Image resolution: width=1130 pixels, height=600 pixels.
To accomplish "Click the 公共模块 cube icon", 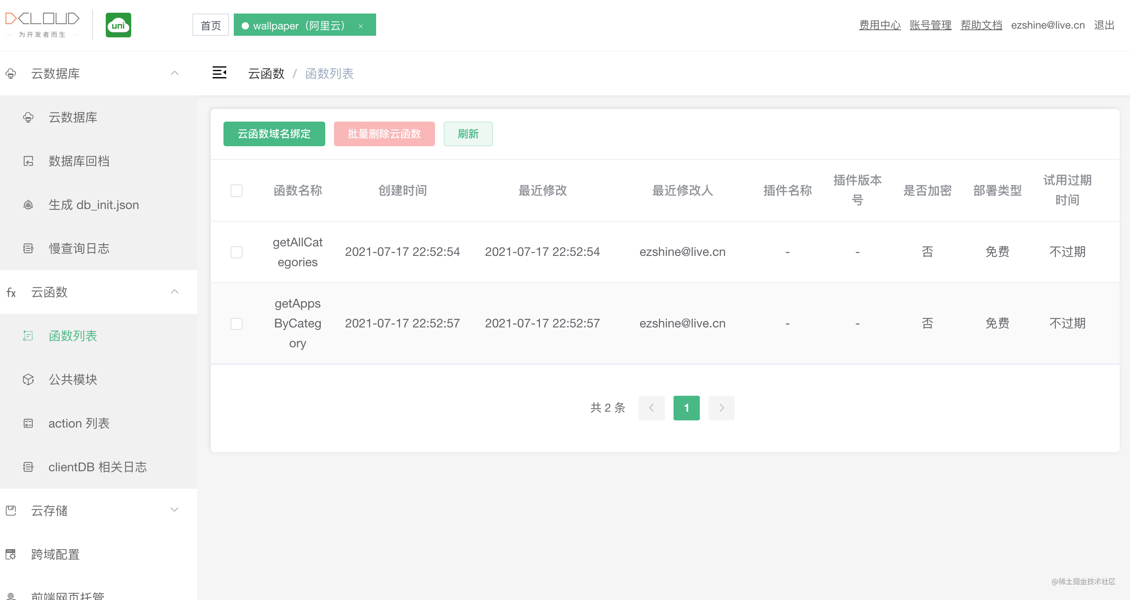I will point(28,379).
